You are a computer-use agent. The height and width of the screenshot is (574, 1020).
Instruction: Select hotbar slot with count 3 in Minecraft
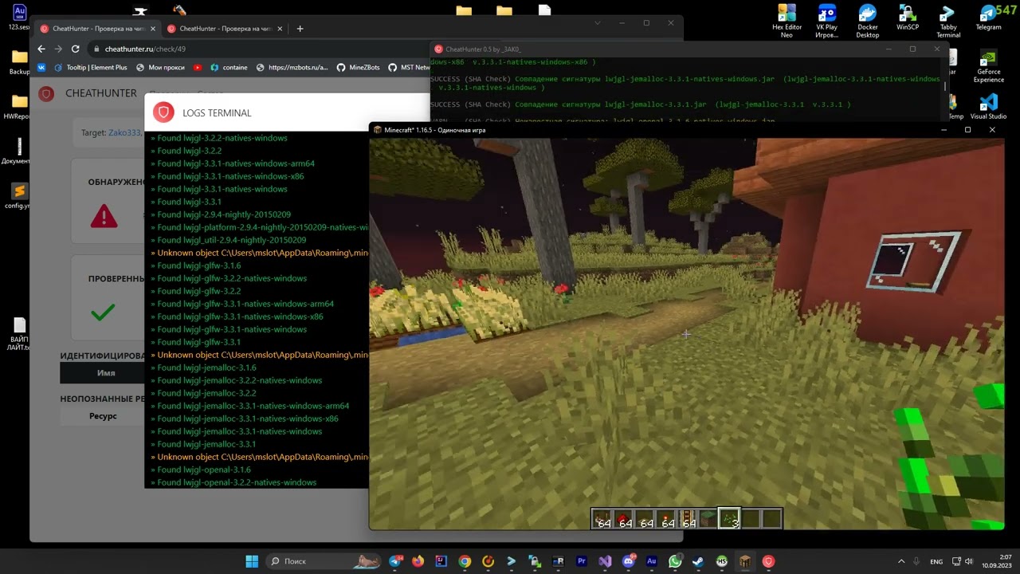[729, 519]
